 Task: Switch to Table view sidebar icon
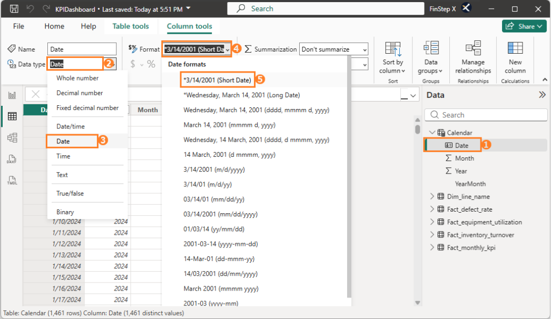12,116
